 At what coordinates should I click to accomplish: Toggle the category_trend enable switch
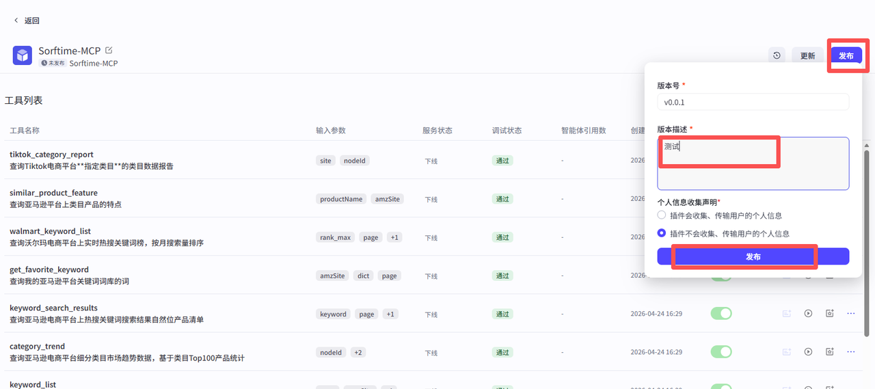721,351
